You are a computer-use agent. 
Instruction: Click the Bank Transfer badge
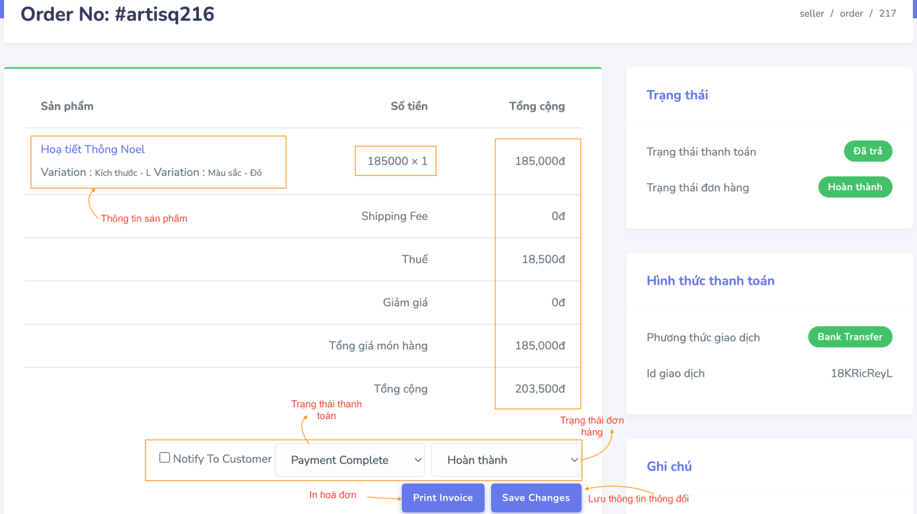(850, 337)
